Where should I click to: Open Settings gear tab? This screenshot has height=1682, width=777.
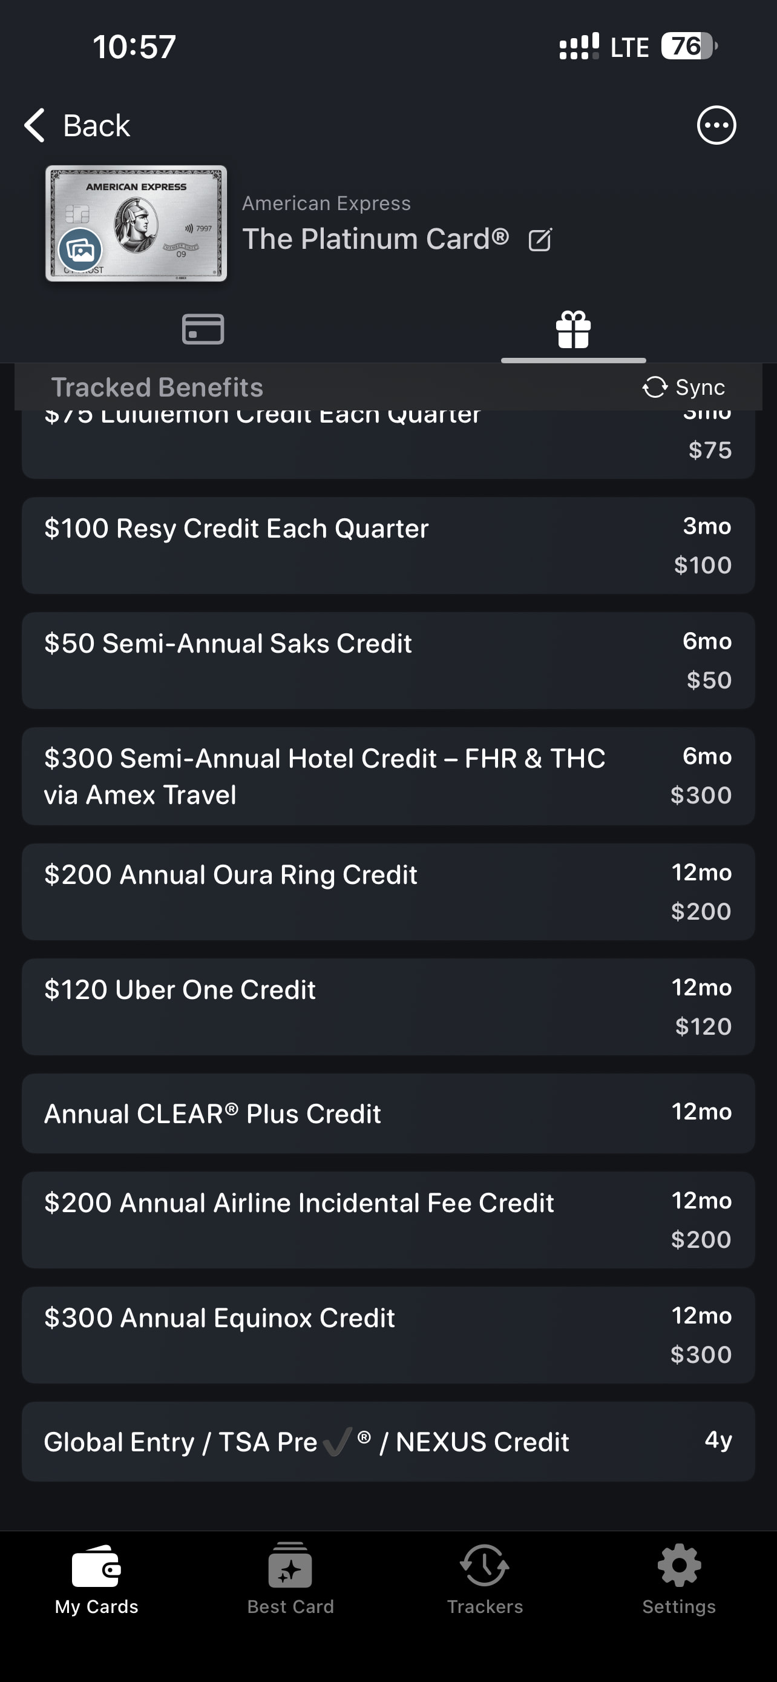678,1577
